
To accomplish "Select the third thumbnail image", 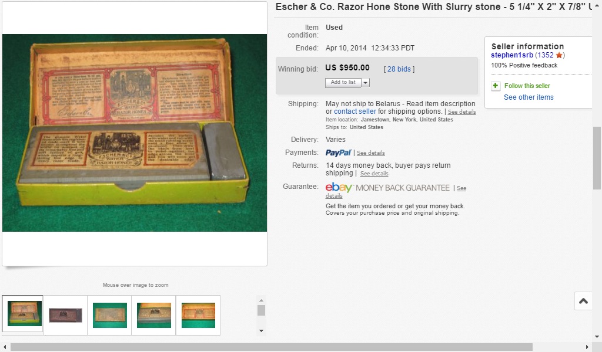I will [110, 315].
